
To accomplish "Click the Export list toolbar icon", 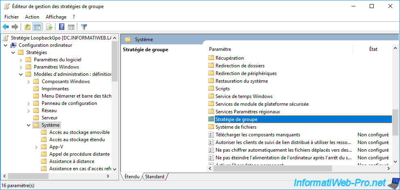I will pos(49,27).
